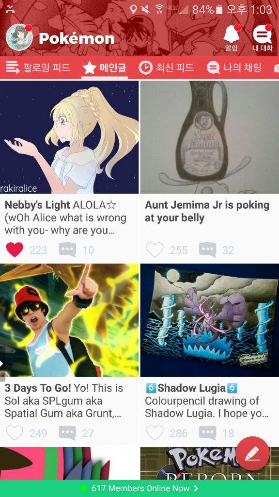Like the Shadow Lugia post
Image resolution: width=279 pixels, height=497 pixels.
click(x=155, y=432)
